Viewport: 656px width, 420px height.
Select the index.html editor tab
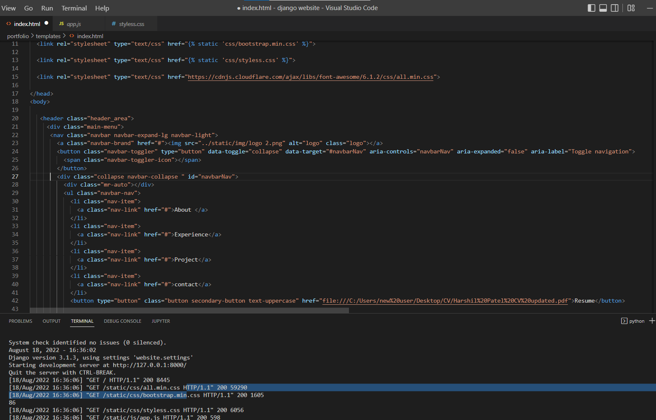(x=26, y=24)
